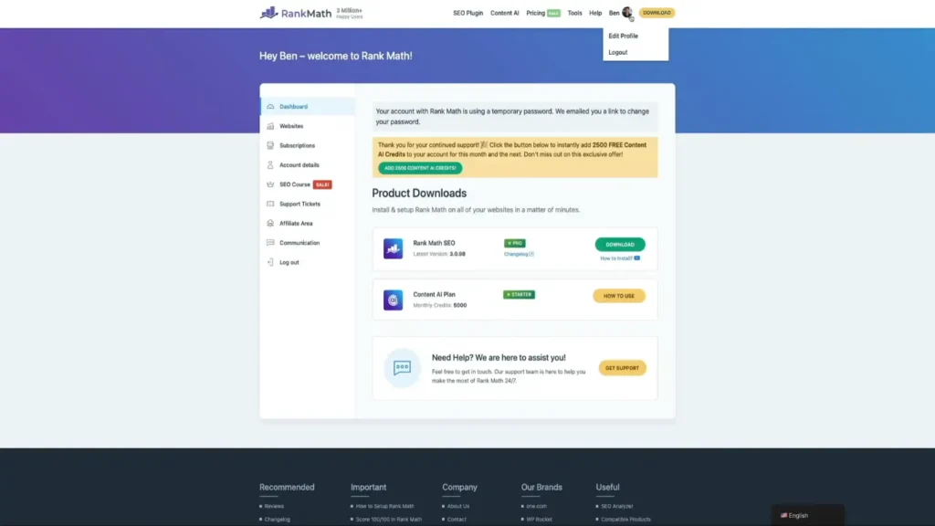Click the SEO Course icon in sidebar
The image size is (935, 526).
(270, 184)
